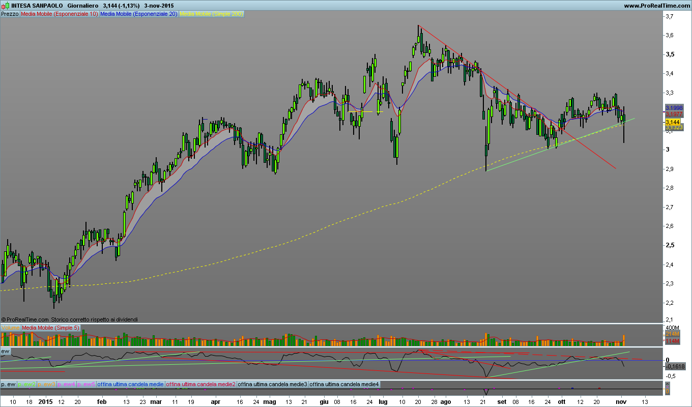Click the www.ProRealTime.com link
Screen dimensions: 692x407
coord(656,6)
